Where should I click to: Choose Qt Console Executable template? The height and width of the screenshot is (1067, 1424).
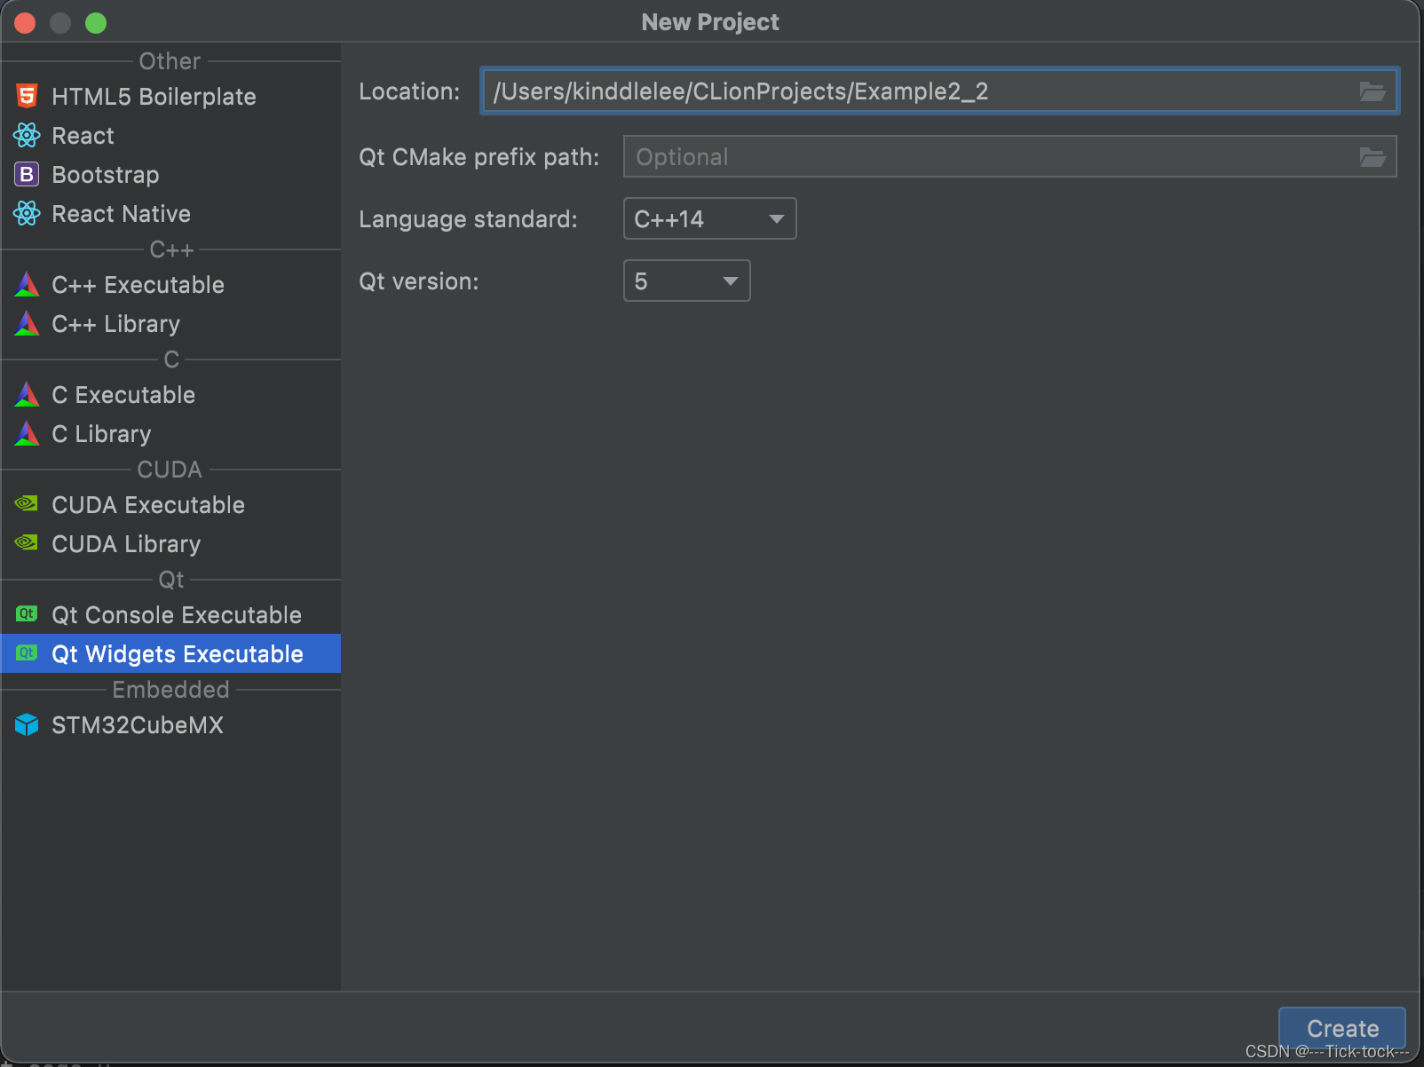(170, 614)
